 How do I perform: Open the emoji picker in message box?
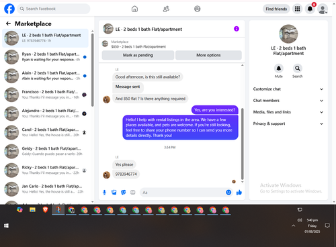pos(228,193)
